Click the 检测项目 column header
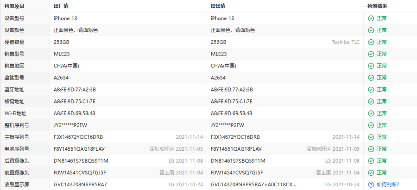417x190 pixels. 14,6
